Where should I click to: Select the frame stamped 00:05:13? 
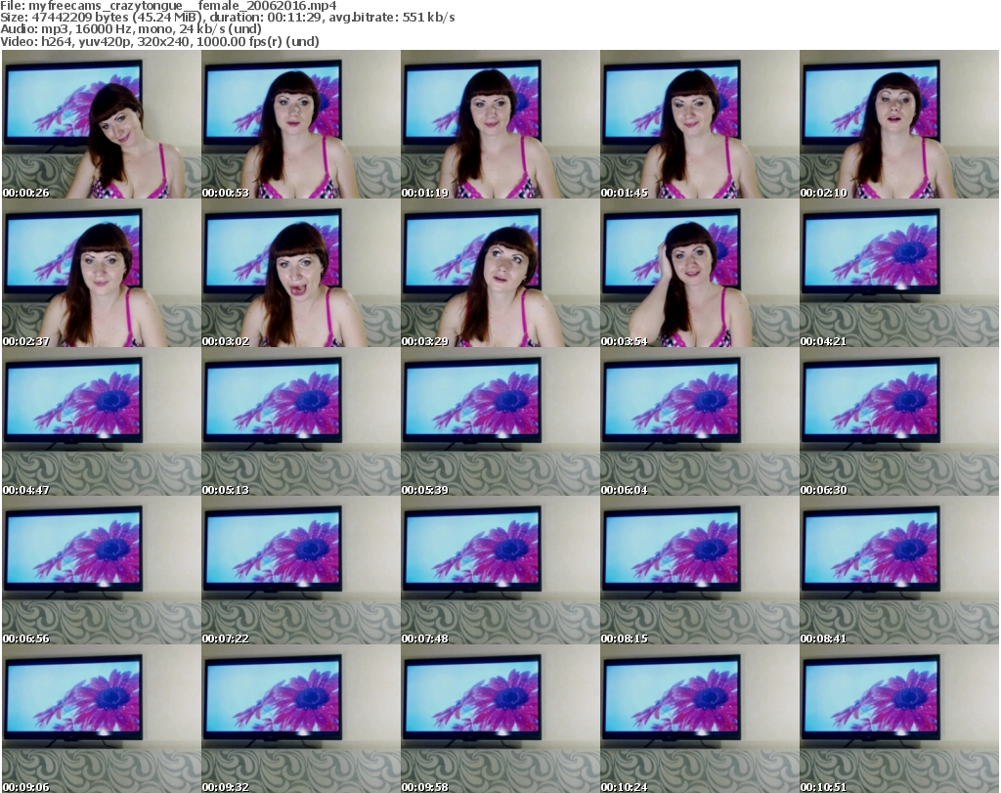tap(301, 422)
